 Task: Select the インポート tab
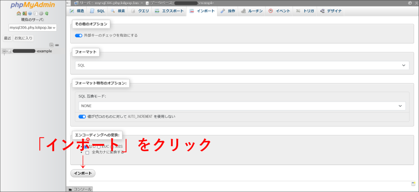pos(202,11)
